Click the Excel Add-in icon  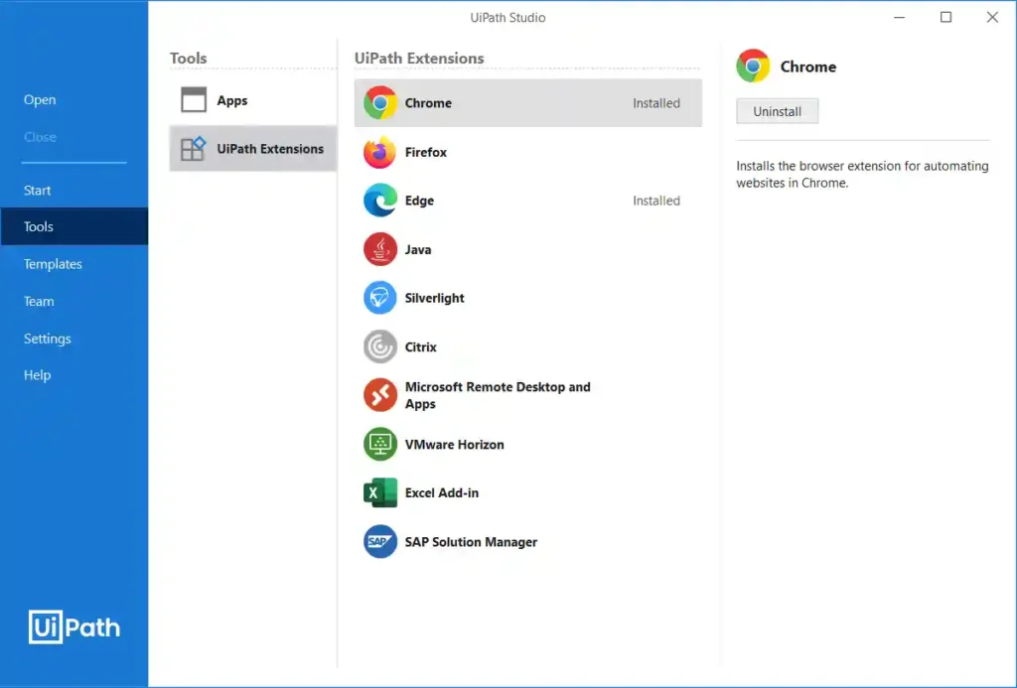point(380,492)
